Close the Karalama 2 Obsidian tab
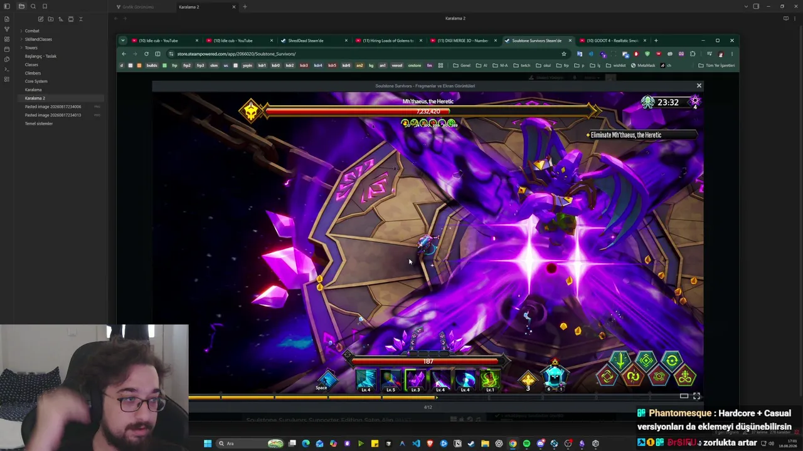Image resolution: width=803 pixels, height=451 pixels. click(234, 7)
